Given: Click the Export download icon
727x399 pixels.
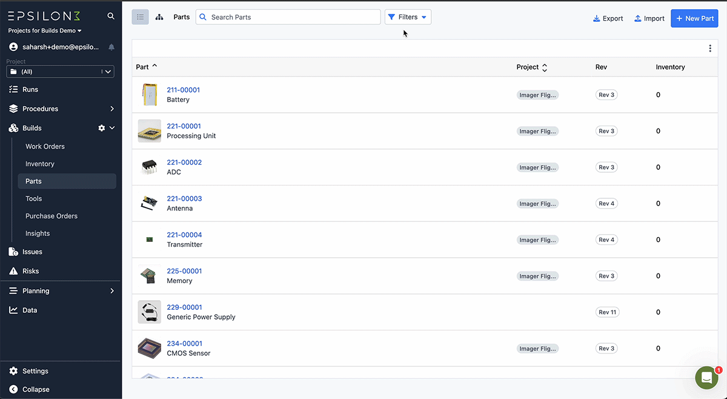Looking at the screenshot, I should click(597, 18).
